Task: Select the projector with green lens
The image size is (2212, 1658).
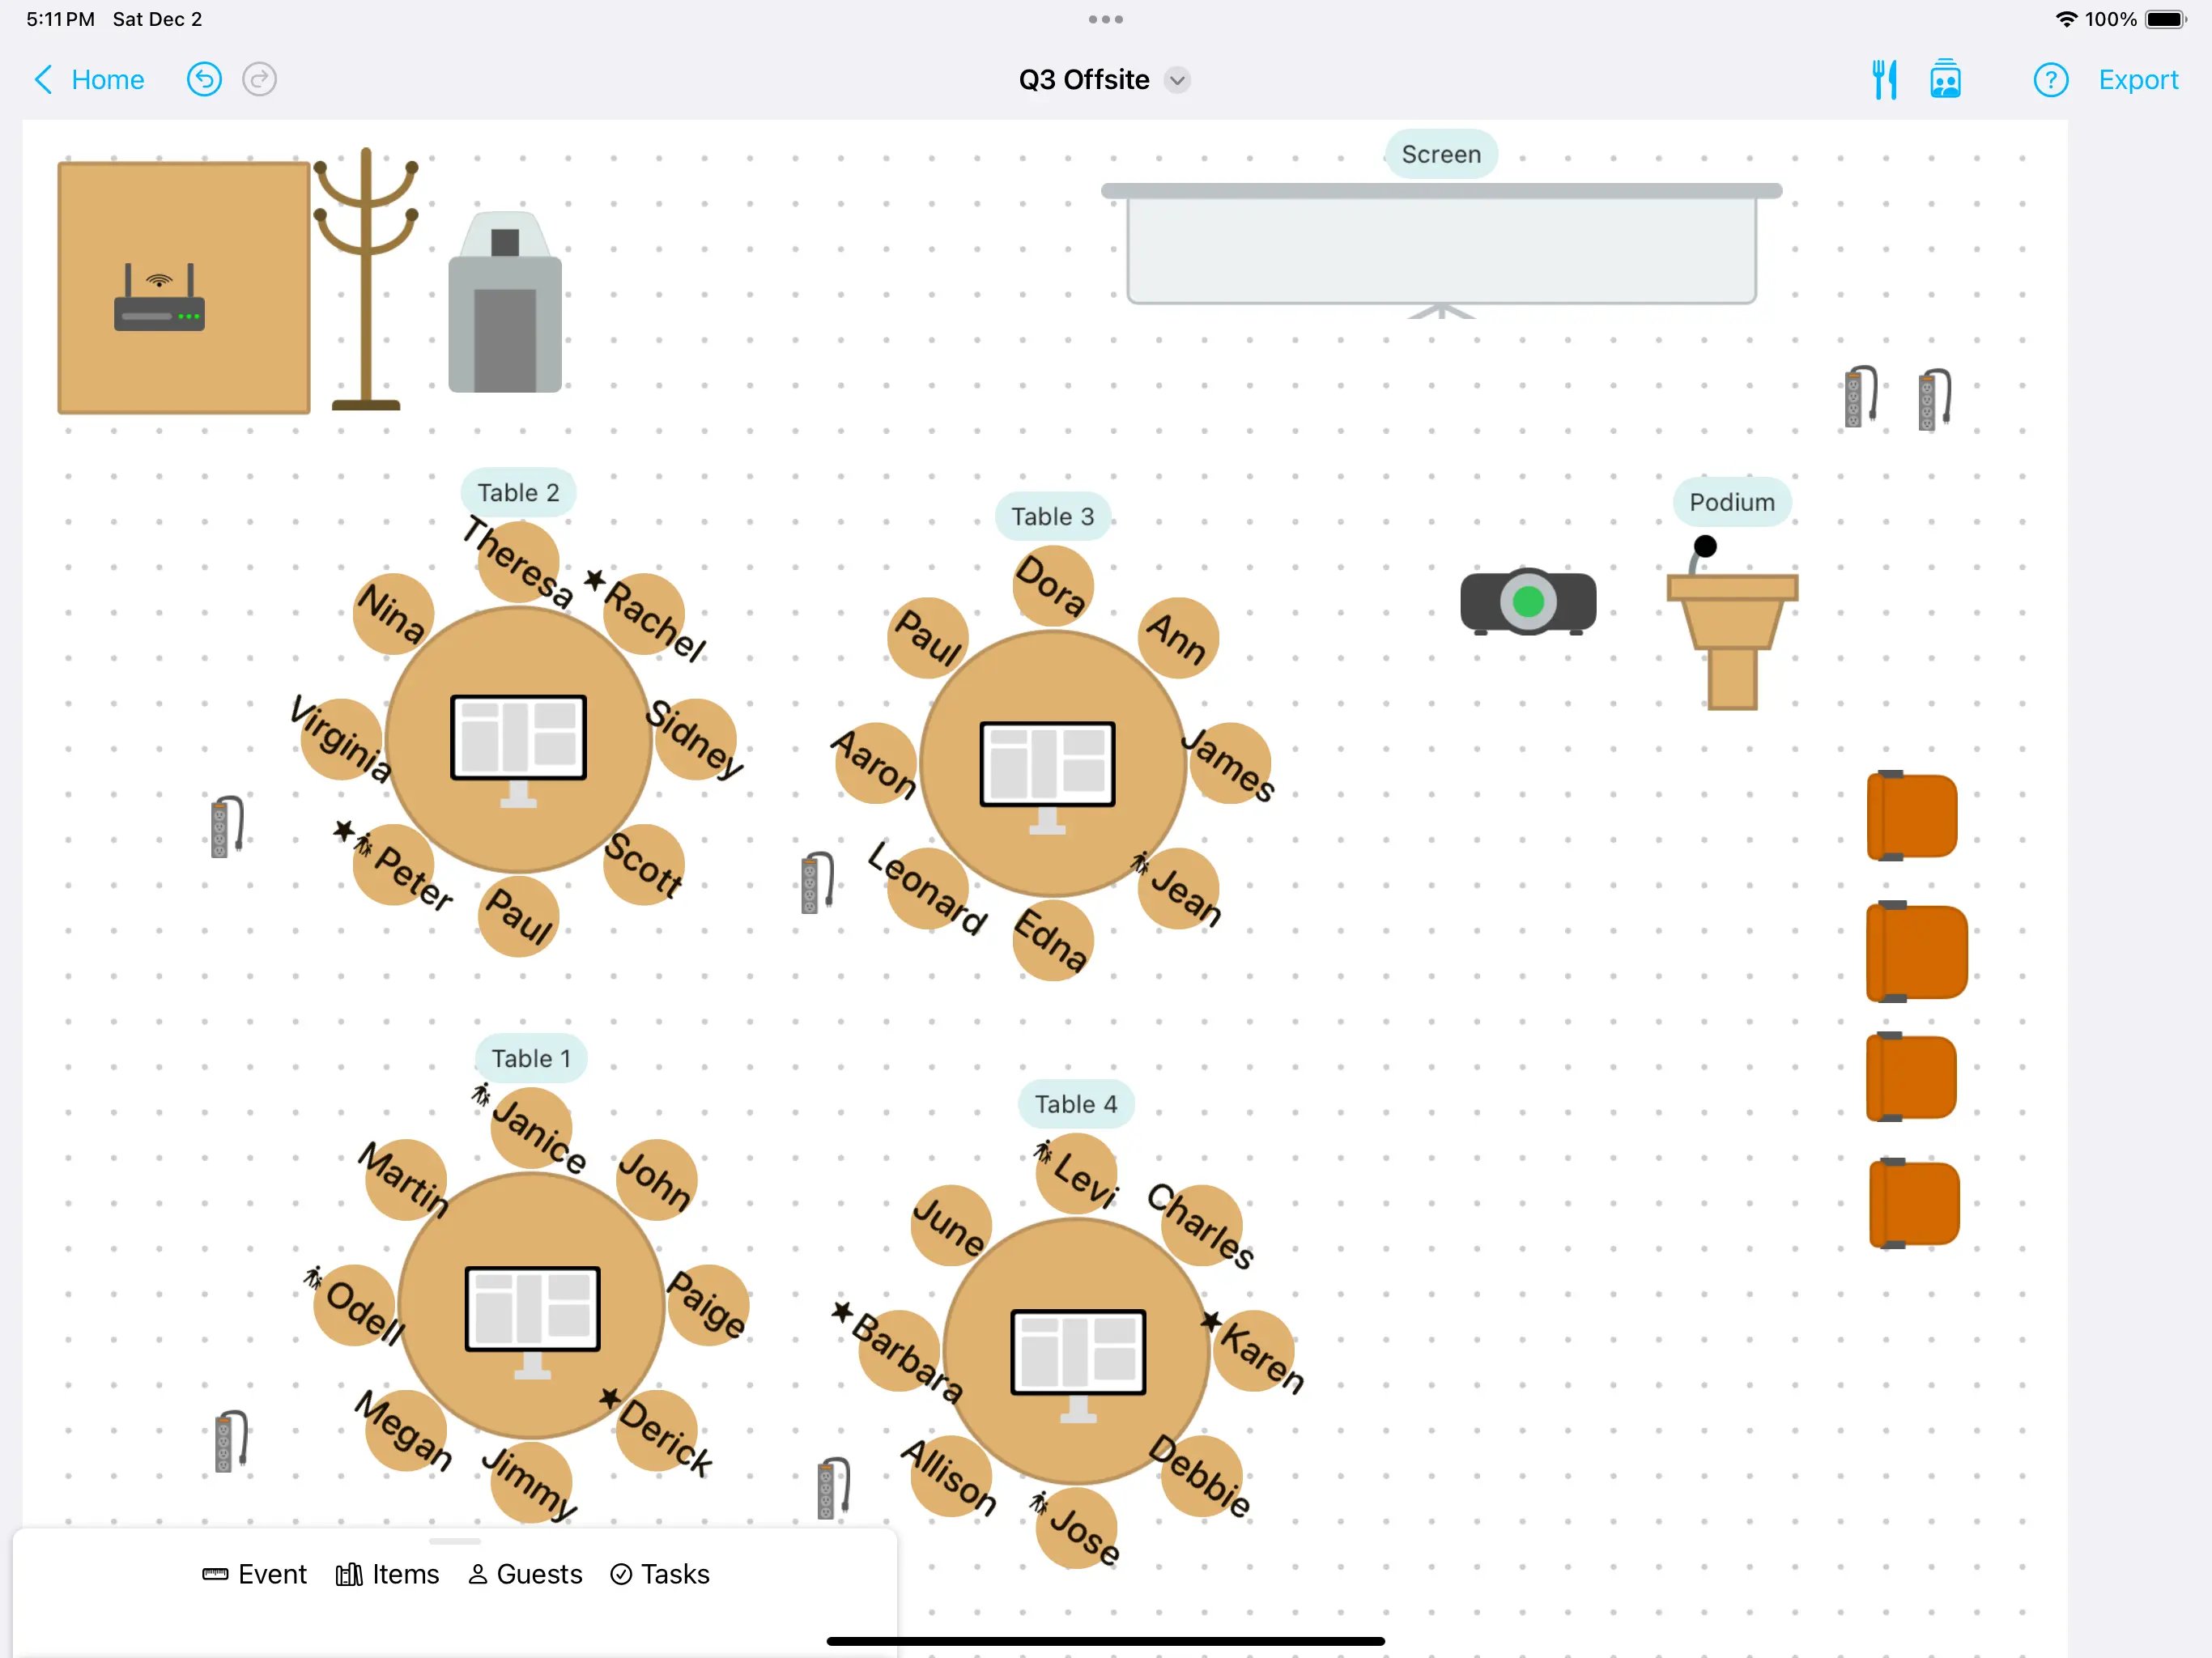Action: 1528,602
